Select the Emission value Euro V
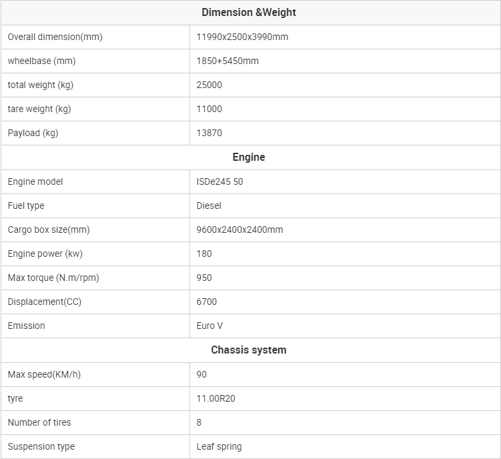Image resolution: width=501 pixels, height=459 pixels. coord(209,326)
